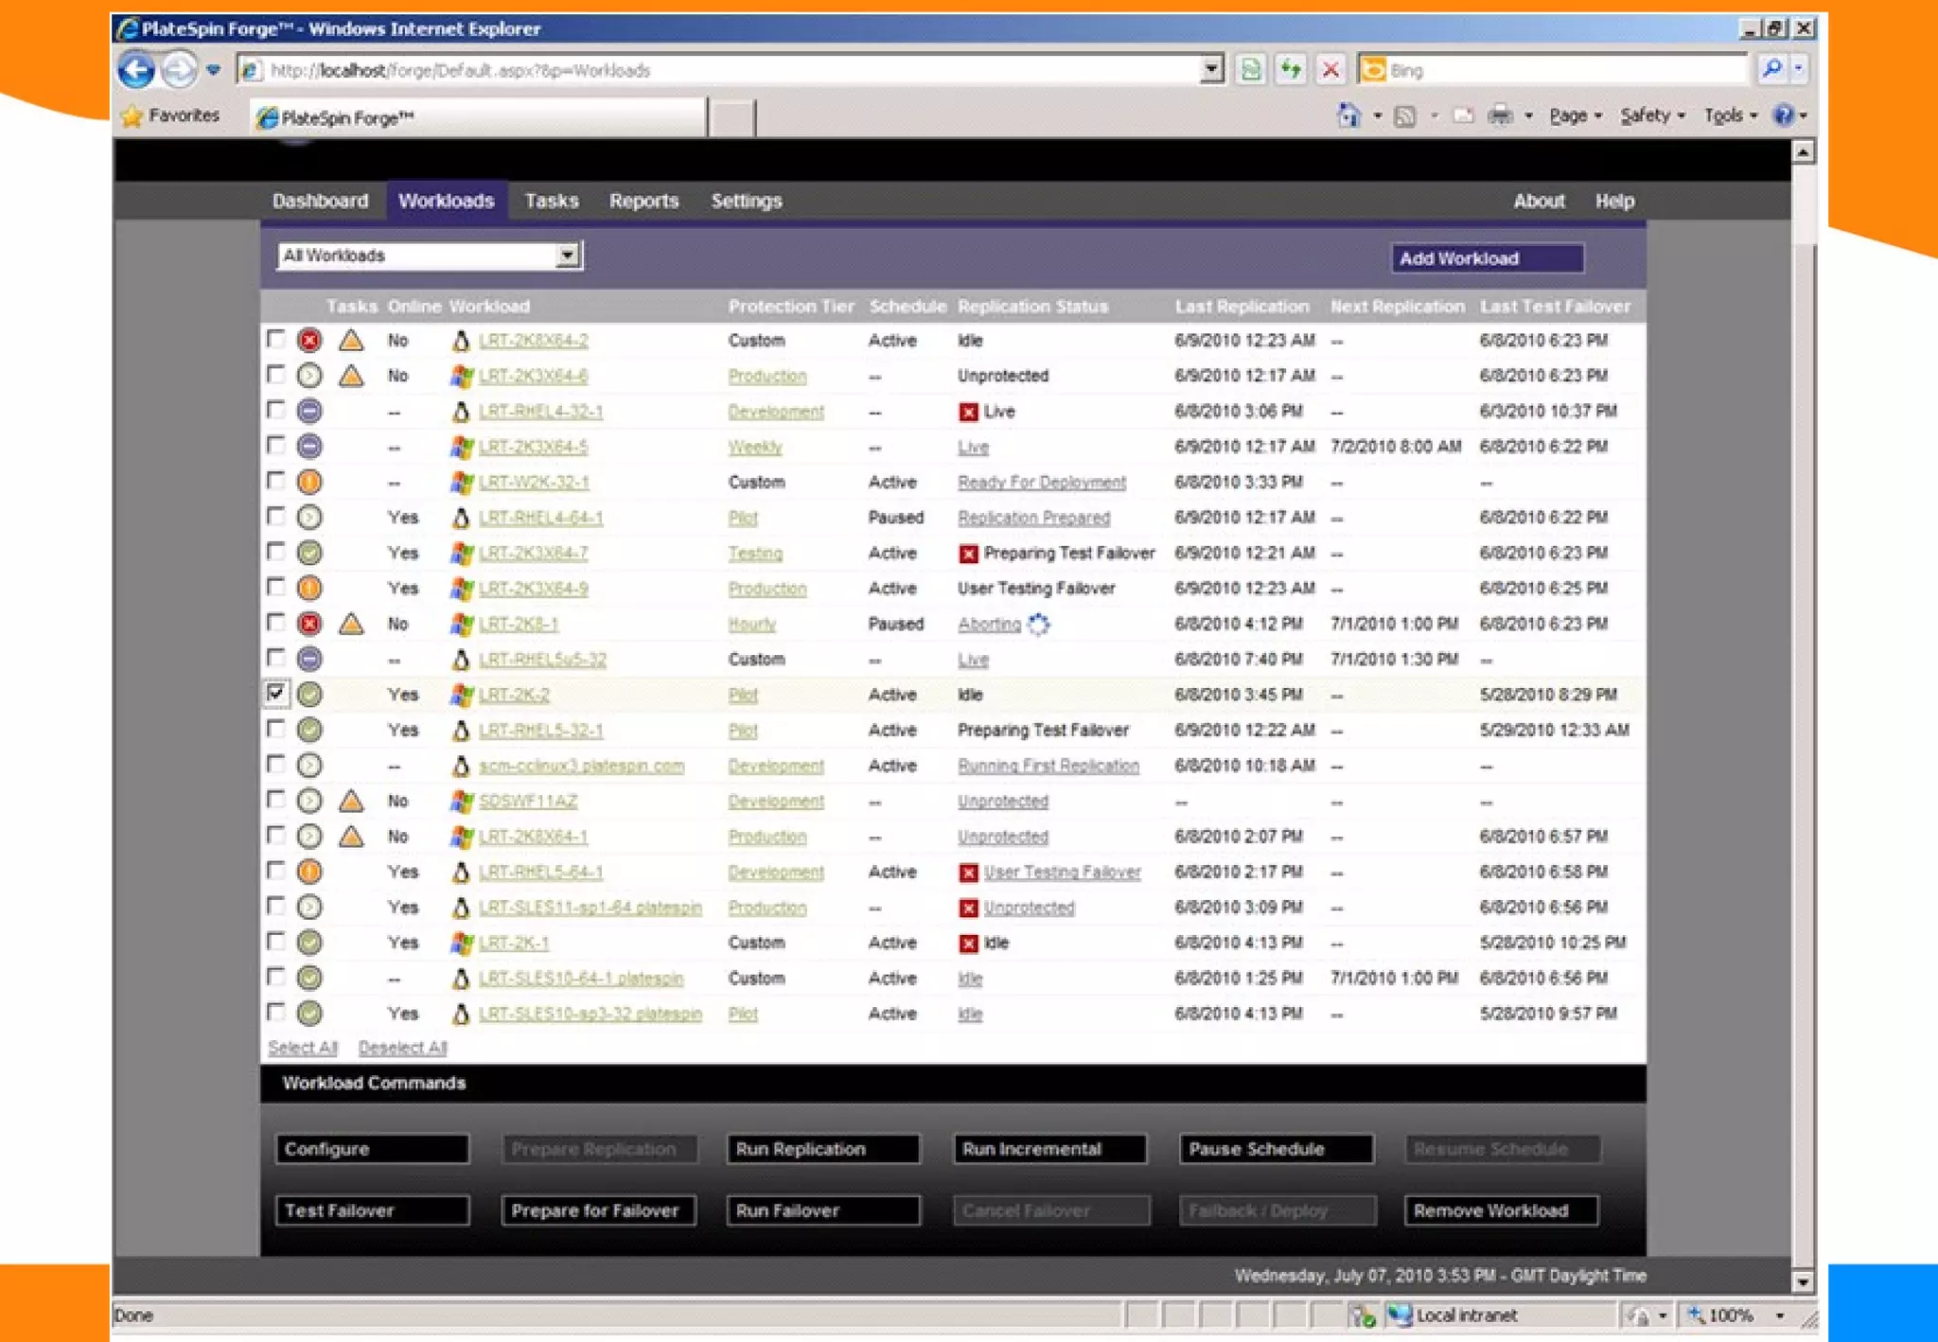
Task: Click the IE back navigation arrow
Action: click(x=136, y=69)
